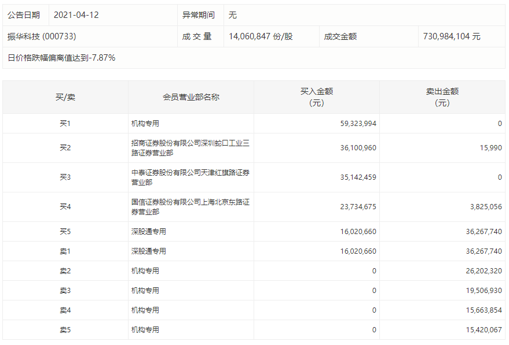Select sell amount 26,202,320
This screenshot has width=509, height=345.
pyautogui.click(x=484, y=271)
